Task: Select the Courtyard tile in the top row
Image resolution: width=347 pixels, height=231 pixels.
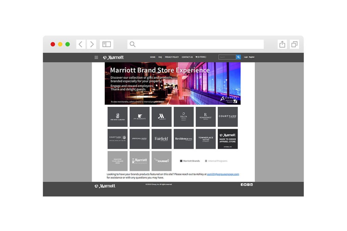Action: pos(228,117)
